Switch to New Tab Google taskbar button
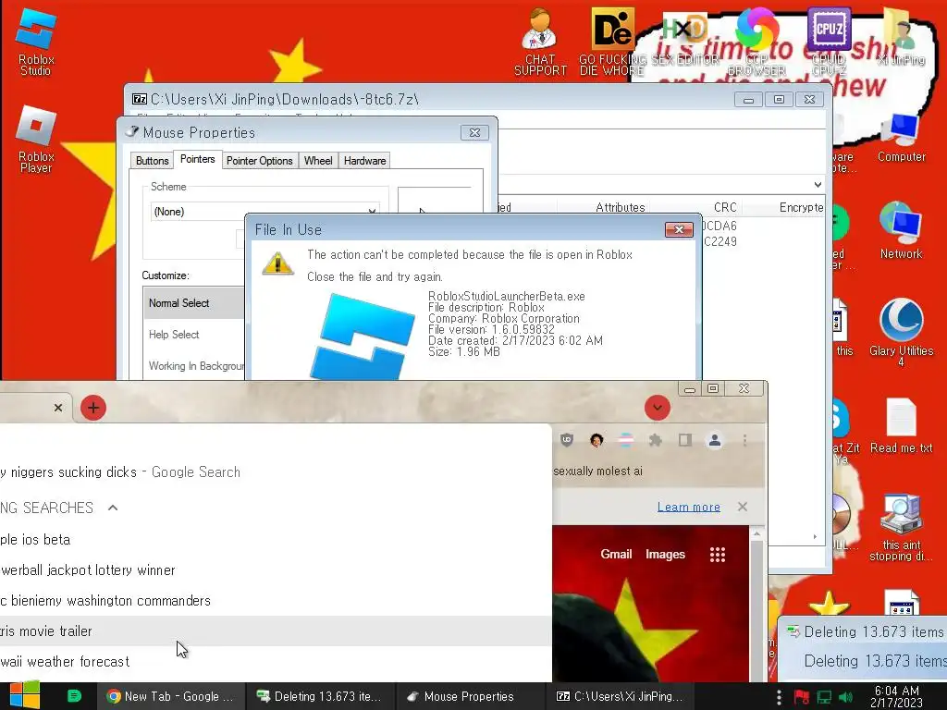The height and width of the screenshot is (710, 947). pos(171,696)
